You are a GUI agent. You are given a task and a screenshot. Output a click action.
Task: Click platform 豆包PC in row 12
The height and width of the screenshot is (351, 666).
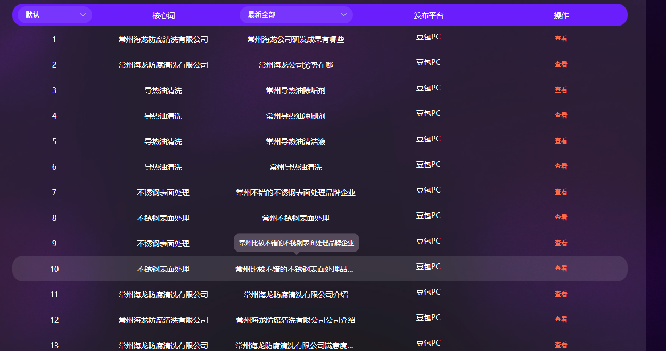[x=429, y=317]
